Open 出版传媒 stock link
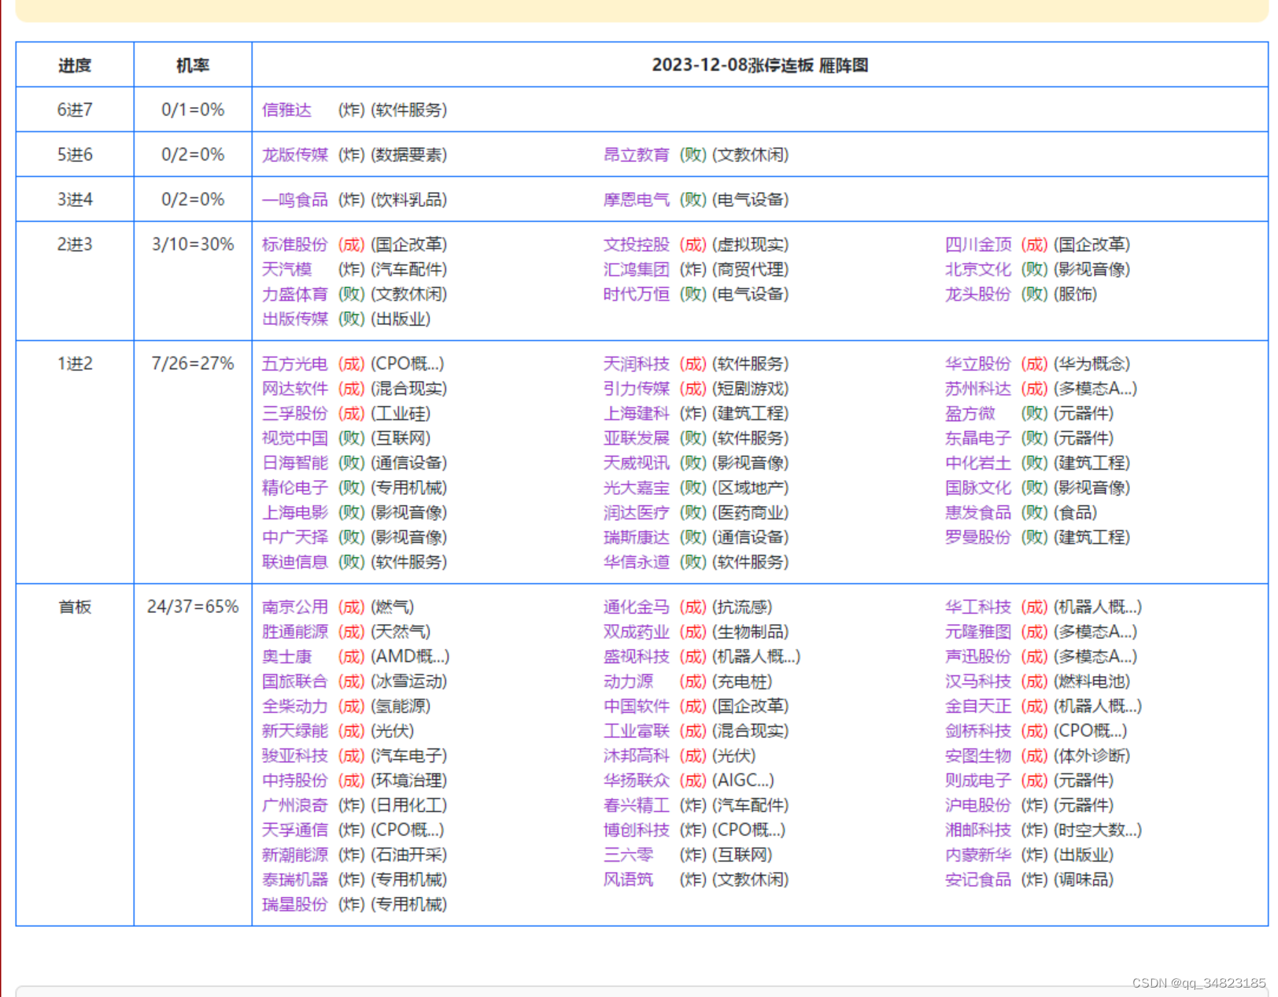 click(x=295, y=319)
